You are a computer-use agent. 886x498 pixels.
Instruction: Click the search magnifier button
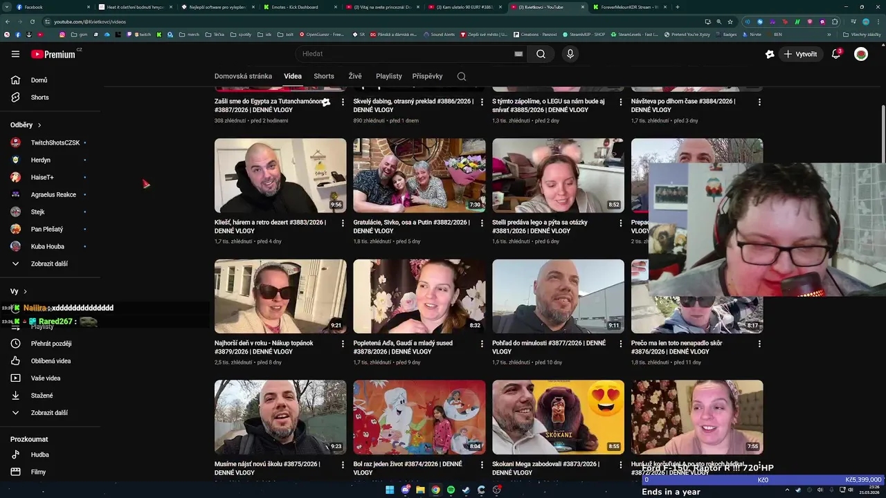coord(541,54)
